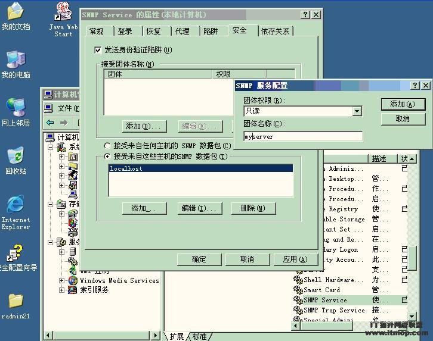Click the gear icon of Smart Card service
Image resolution: width=433 pixels, height=341 pixels.
pyautogui.click(x=298, y=290)
